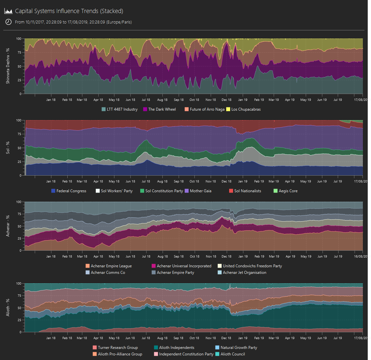Toggle the Future of Arro Naga swatch

coord(186,109)
